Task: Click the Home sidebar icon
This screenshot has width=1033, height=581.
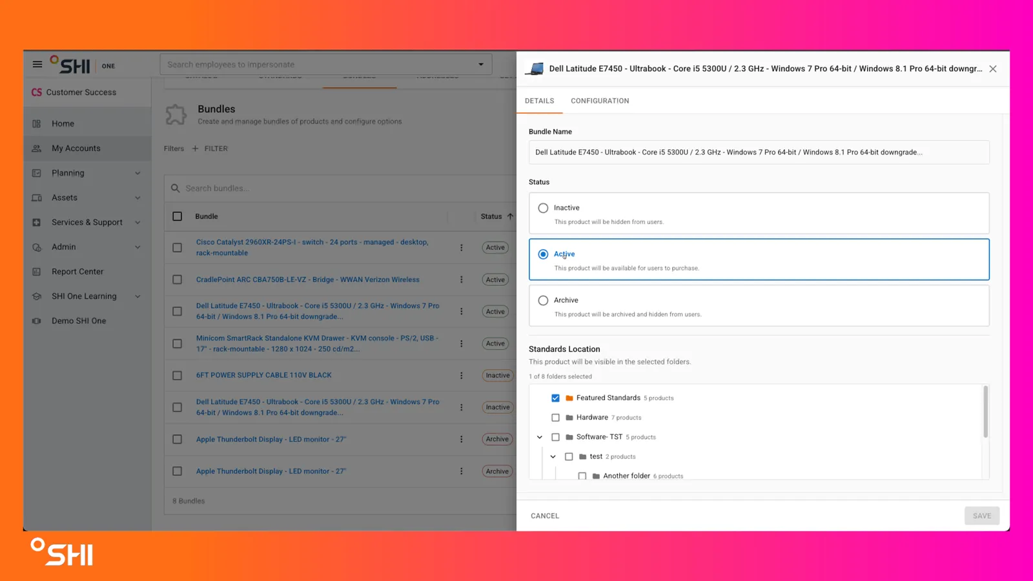Action: 37,123
